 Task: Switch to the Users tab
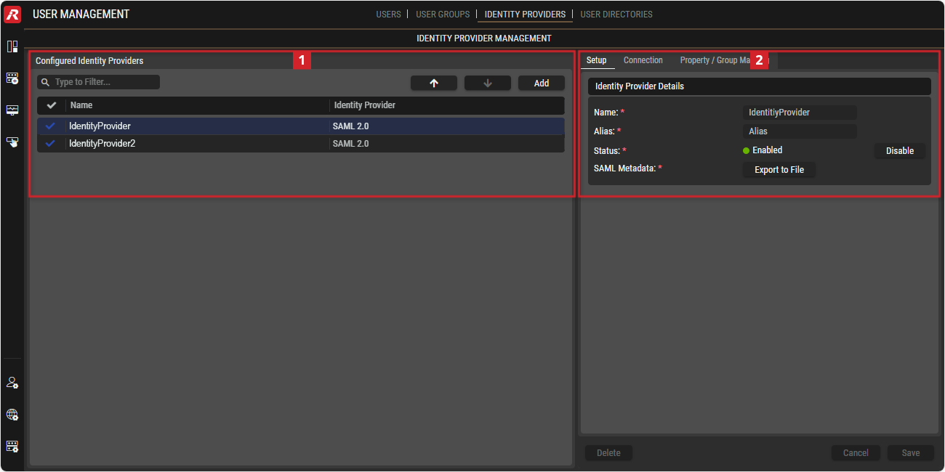tap(388, 15)
